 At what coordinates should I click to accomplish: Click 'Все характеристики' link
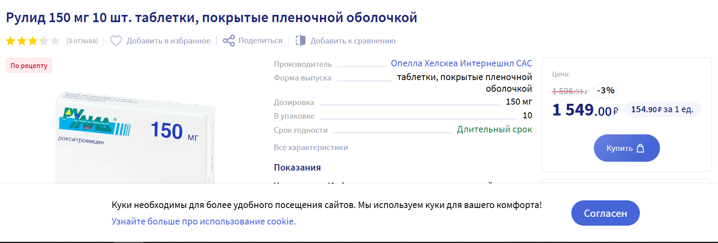click(311, 147)
